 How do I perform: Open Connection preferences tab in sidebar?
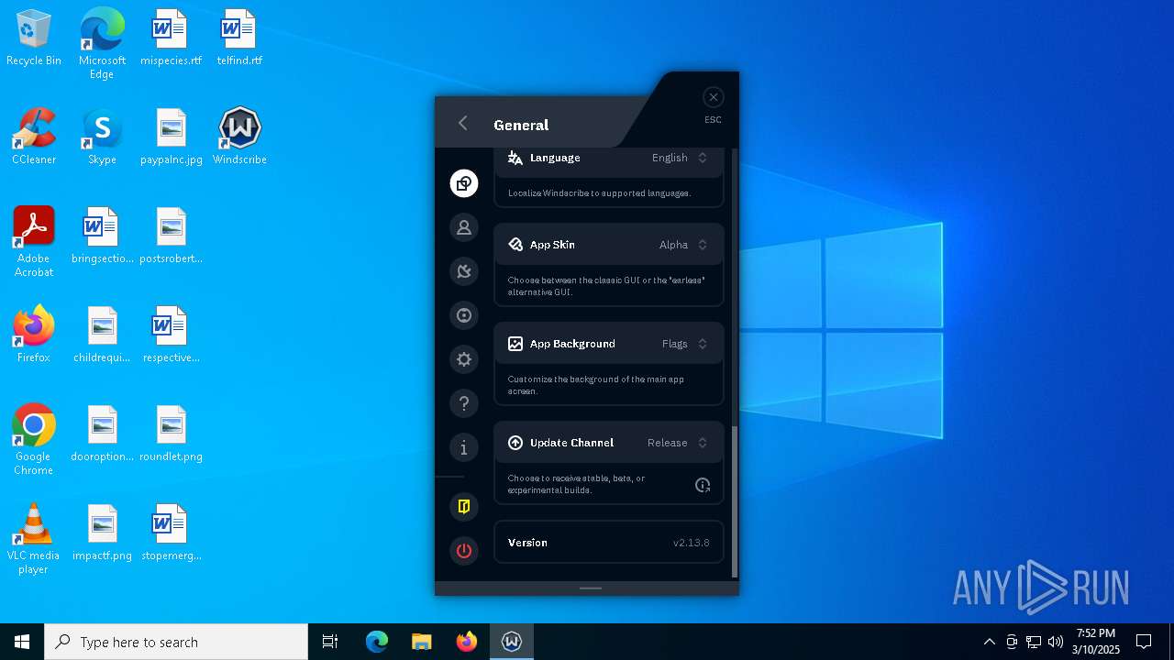point(464,271)
